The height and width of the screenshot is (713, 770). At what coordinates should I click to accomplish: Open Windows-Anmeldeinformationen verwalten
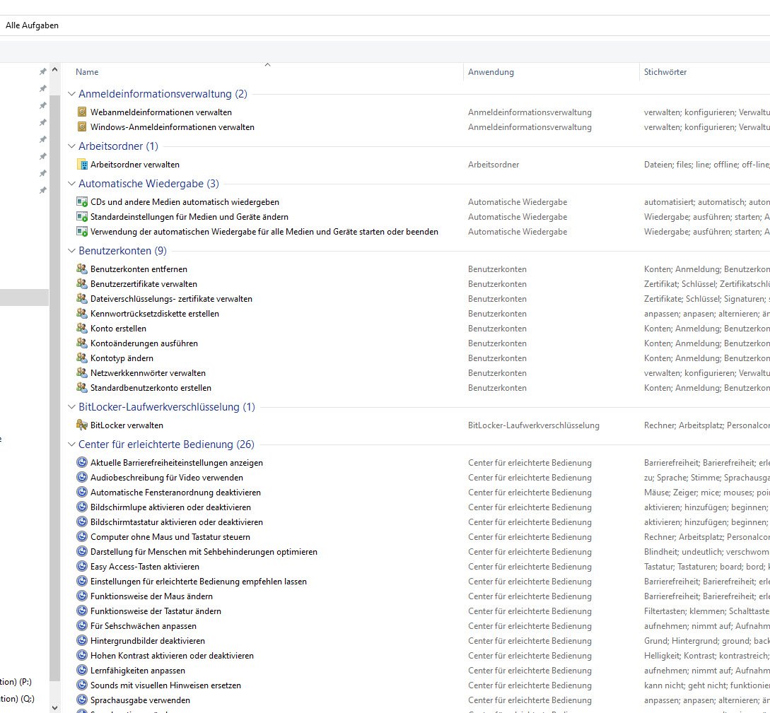(172, 127)
